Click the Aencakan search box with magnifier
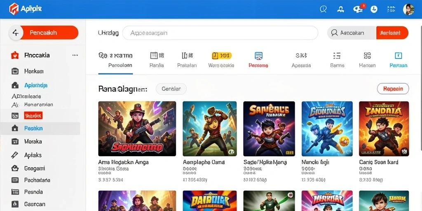Screen dimensions: 422x211 352,33
